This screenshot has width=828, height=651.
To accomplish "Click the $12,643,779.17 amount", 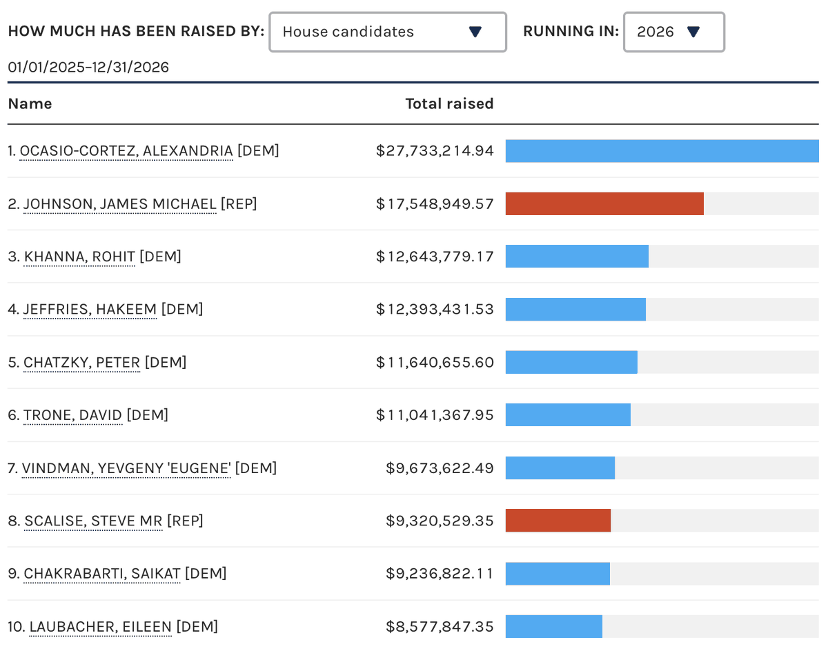I will (x=435, y=257).
